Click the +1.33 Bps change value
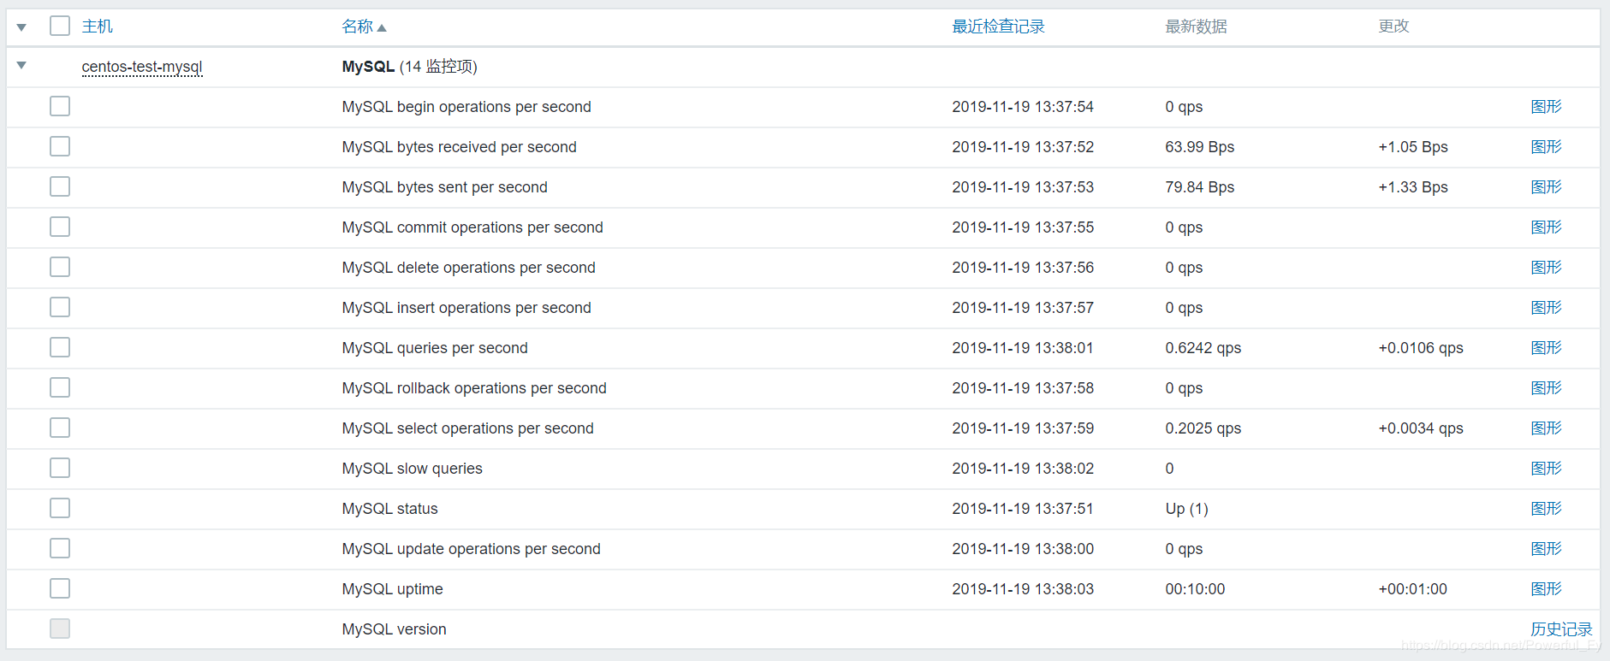1610x661 pixels. [1413, 187]
